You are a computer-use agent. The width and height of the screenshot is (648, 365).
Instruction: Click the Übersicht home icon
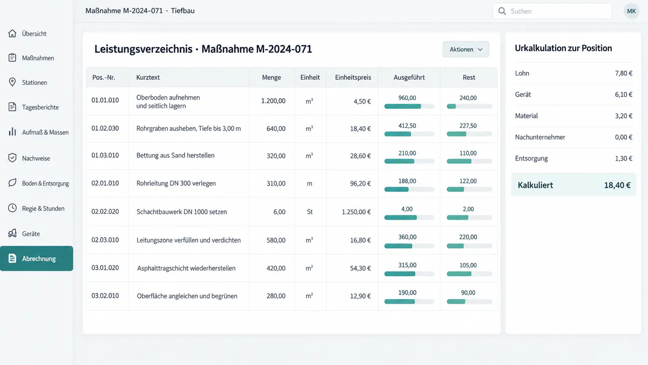[12, 33]
